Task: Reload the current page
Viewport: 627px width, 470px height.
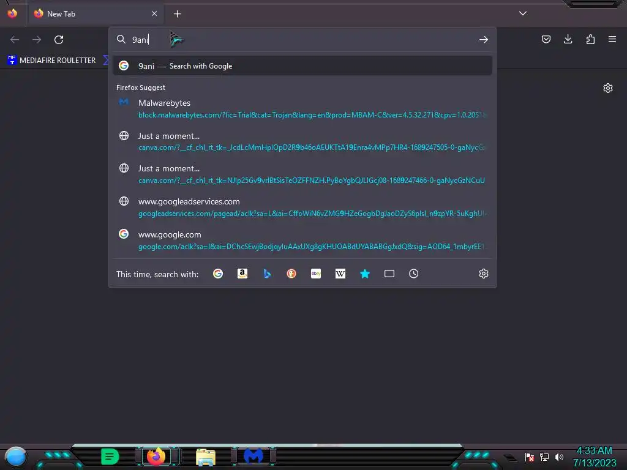Action: click(x=59, y=40)
